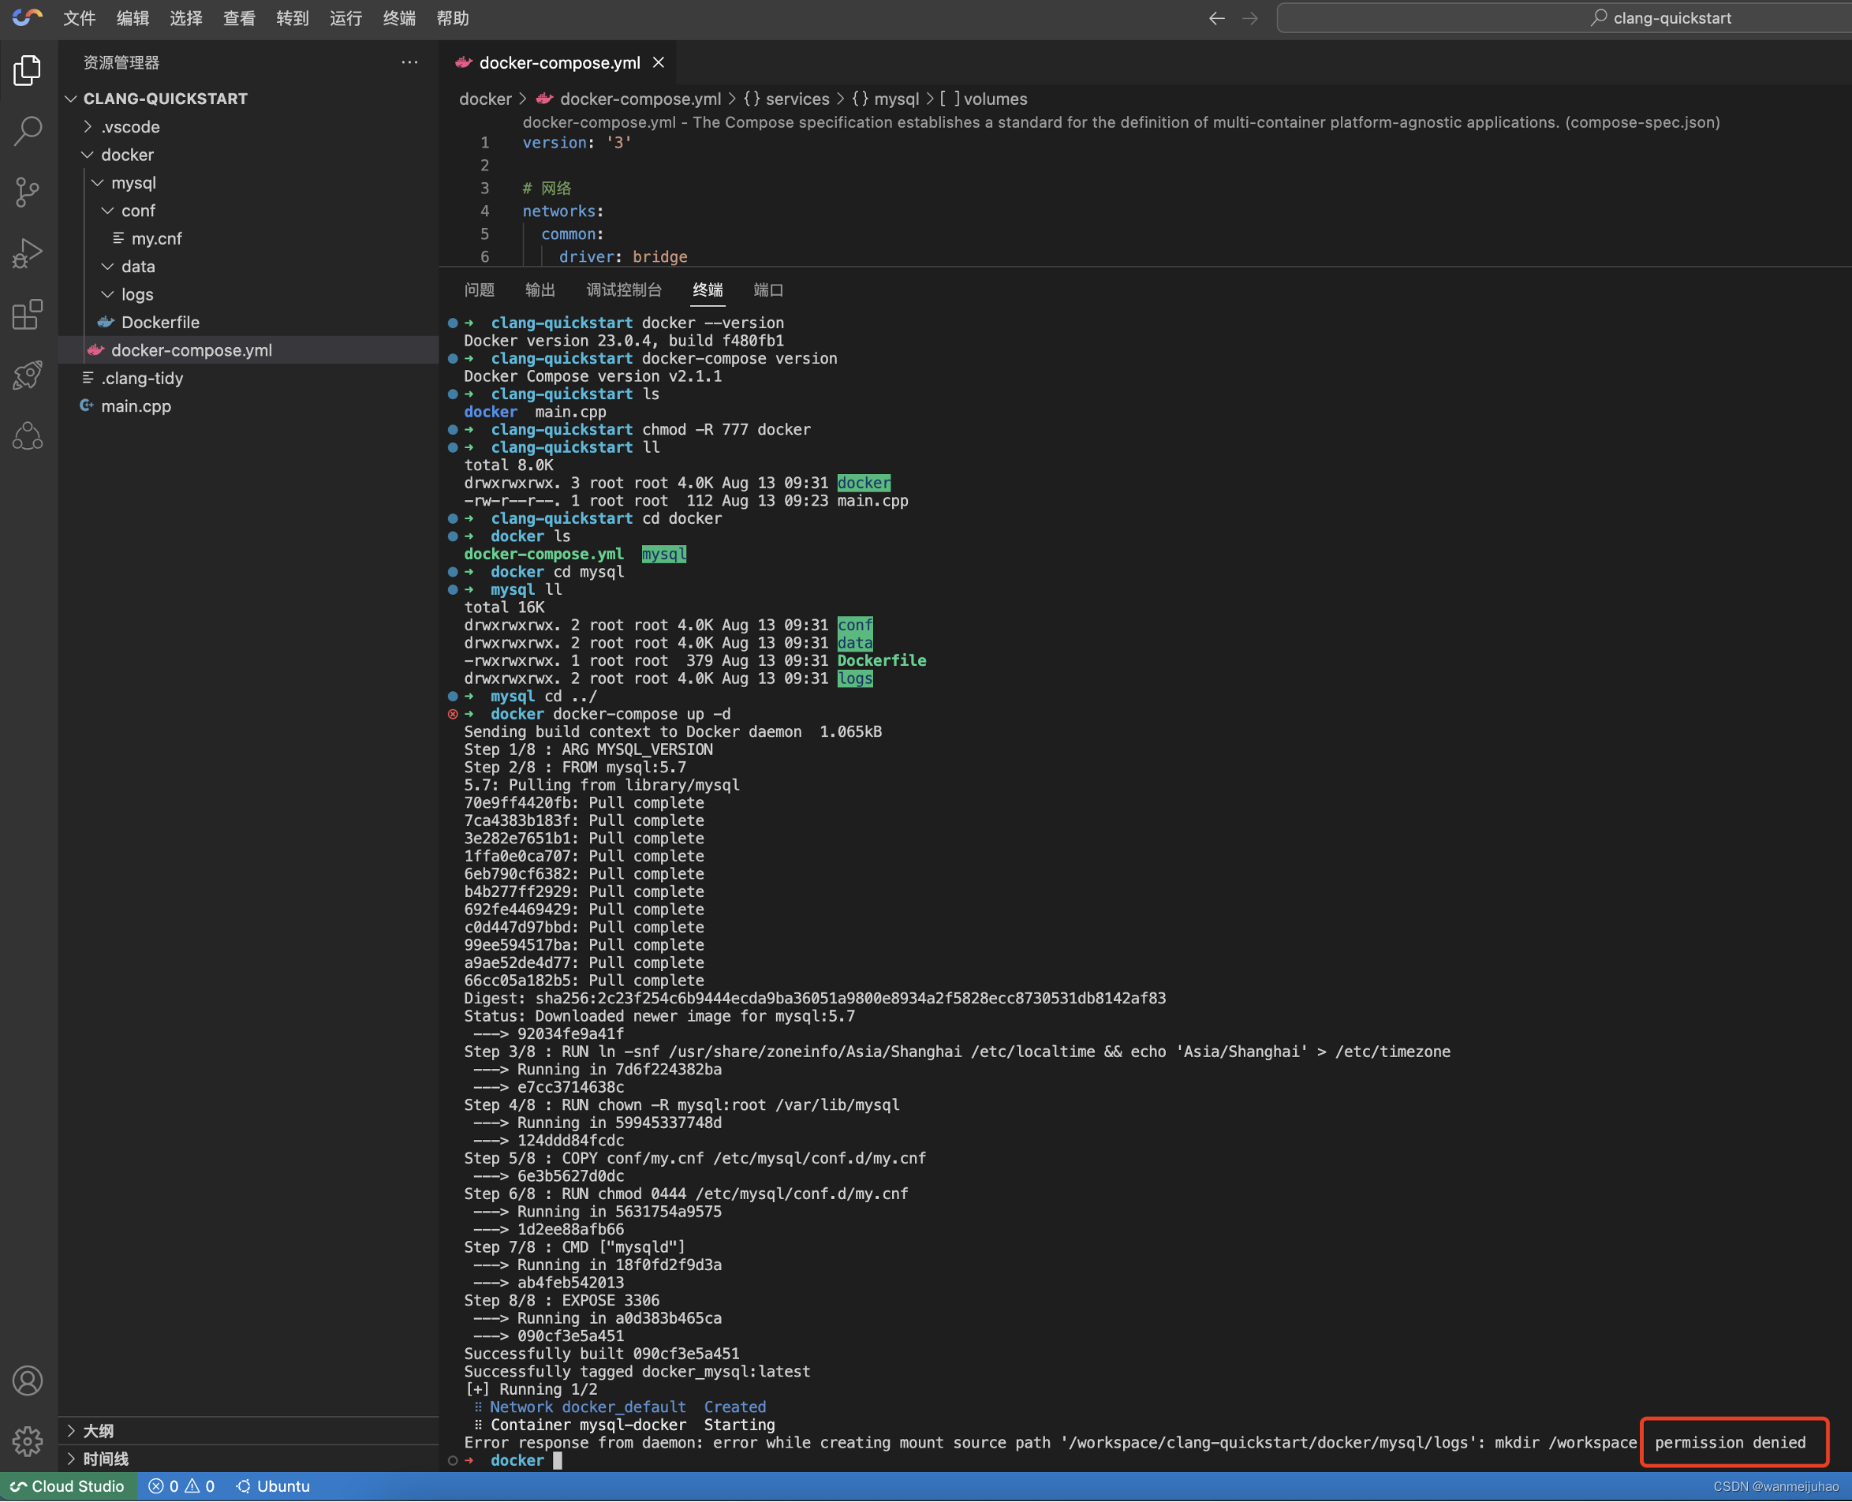Open main.cpp in explorer
1852x1502 pixels.
[248, 405]
